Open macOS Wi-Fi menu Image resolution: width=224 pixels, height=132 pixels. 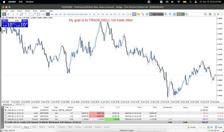178,2
